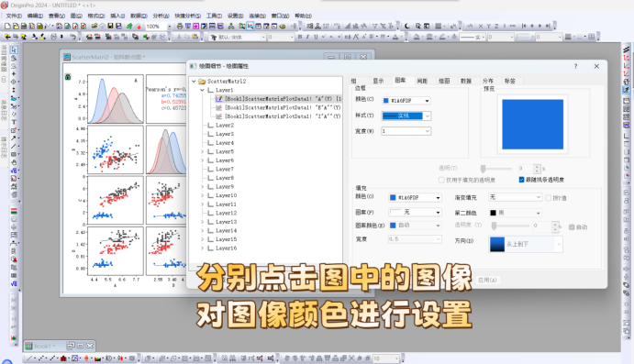This screenshot has width=634, height=364.
Task: Select the Text tool (T) in left toolbox
Action: (14, 122)
